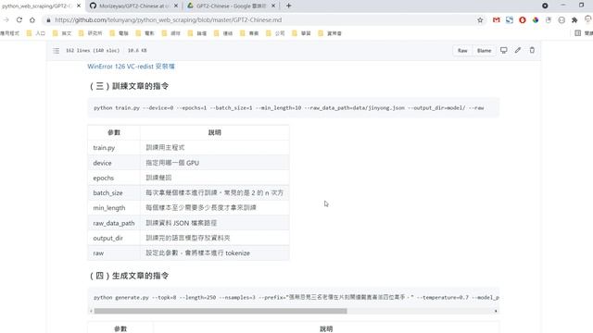The width and height of the screenshot is (593, 333).
Task: Open the extensions puzzle piece menu
Action: (574, 20)
